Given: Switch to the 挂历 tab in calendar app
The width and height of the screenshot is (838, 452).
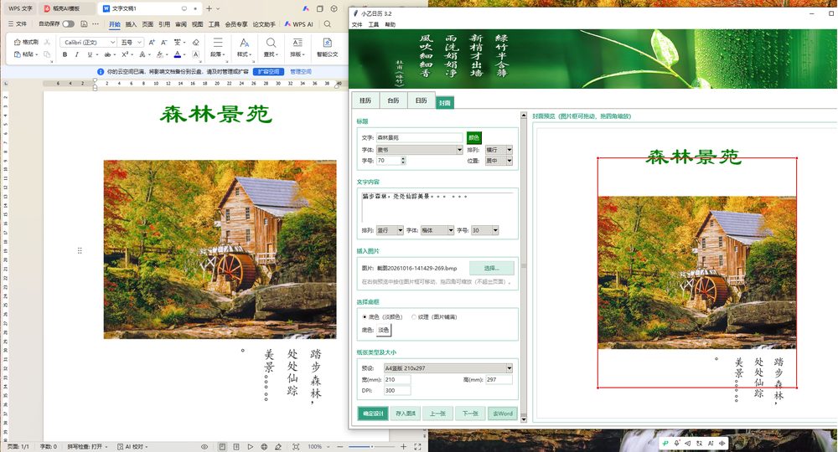Looking at the screenshot, I should (x=365, y=100).
